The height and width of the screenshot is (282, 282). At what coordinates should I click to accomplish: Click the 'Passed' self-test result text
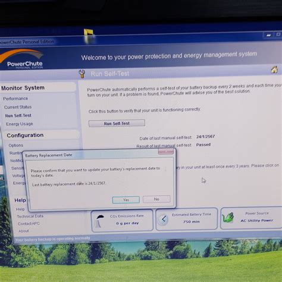pos(203,145)
